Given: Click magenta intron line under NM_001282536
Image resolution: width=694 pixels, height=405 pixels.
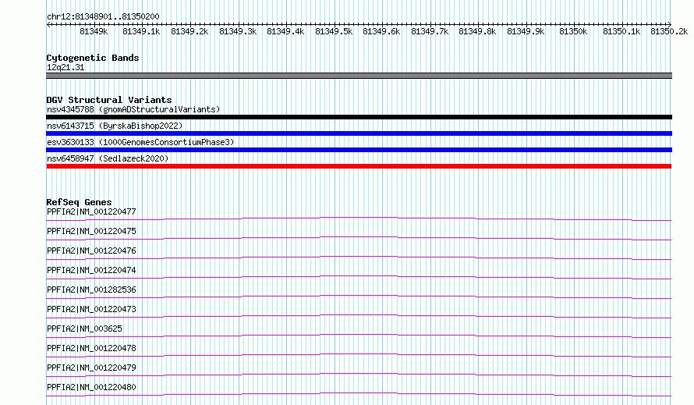Looking at the screenshot, I should point(359,296).
